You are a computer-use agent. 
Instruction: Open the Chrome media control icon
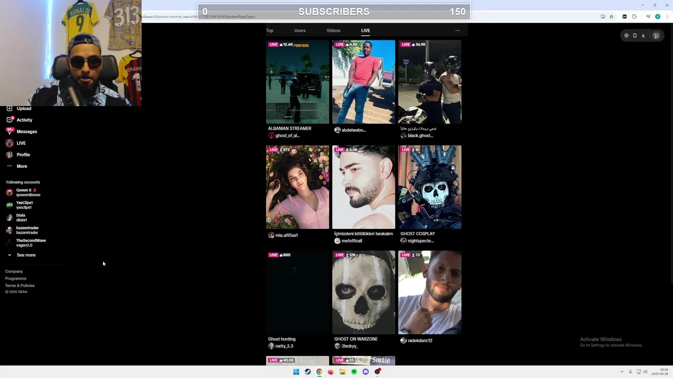pos(647,16)
